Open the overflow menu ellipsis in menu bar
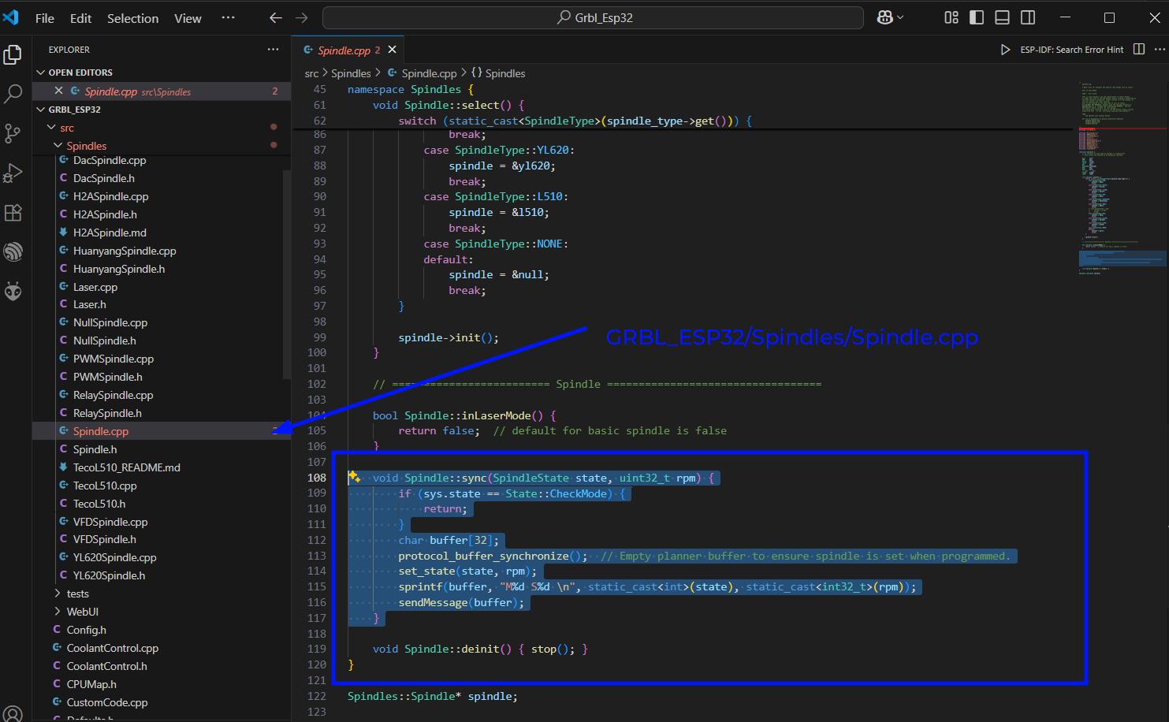Screen dimensions: 1169x722 (x=228, y=17)
